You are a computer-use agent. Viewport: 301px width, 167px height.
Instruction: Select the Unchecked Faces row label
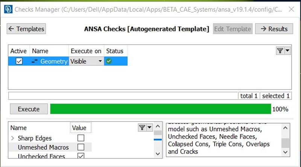tap(41, 156)
